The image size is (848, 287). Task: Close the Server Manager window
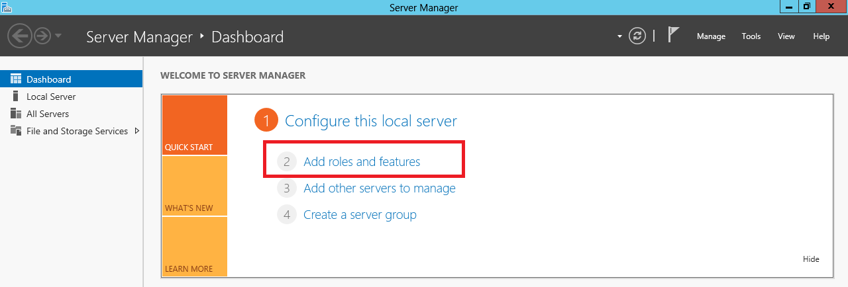click(831, 6)
